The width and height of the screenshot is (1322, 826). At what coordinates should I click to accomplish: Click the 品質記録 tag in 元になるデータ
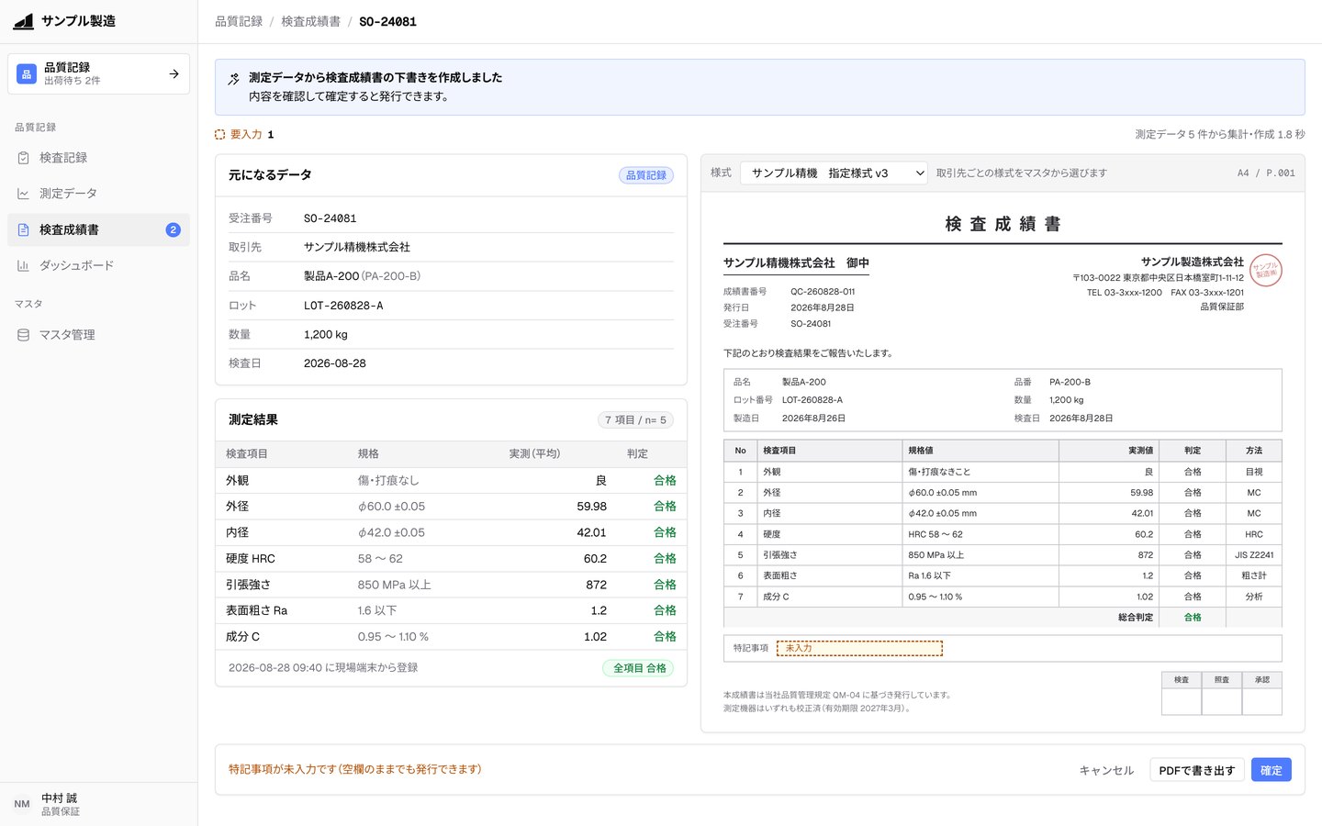(x=646, y=175)
